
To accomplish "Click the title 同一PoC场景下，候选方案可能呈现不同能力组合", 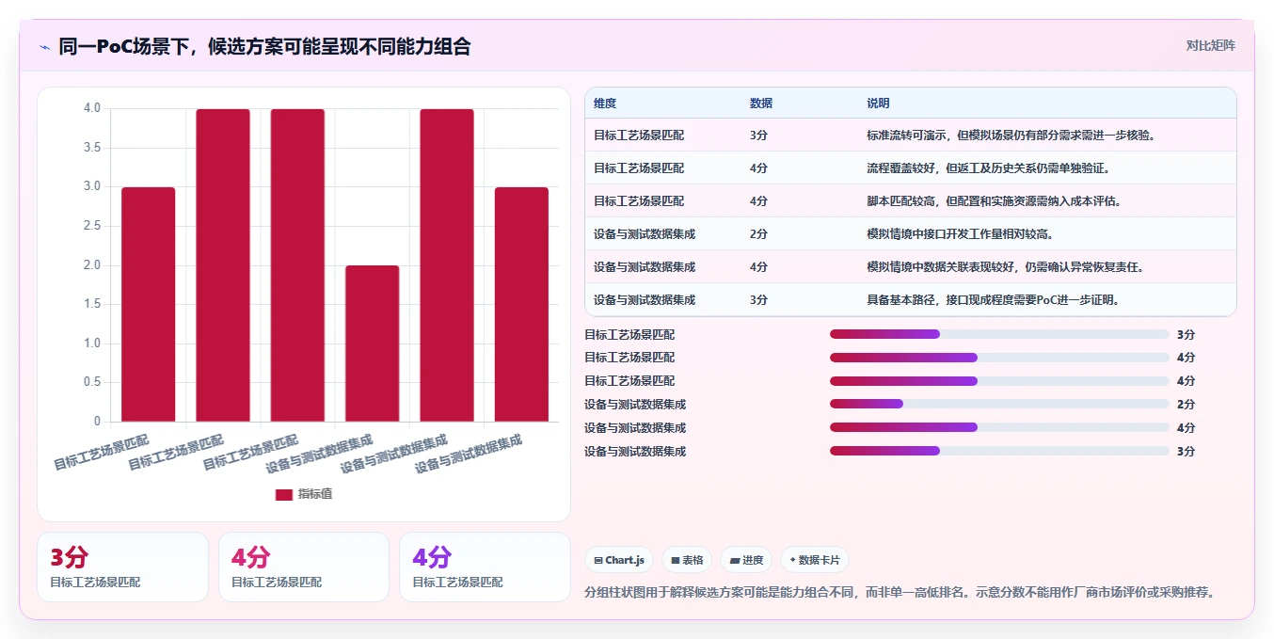I will pyautogui.click(x=264, y=46).
